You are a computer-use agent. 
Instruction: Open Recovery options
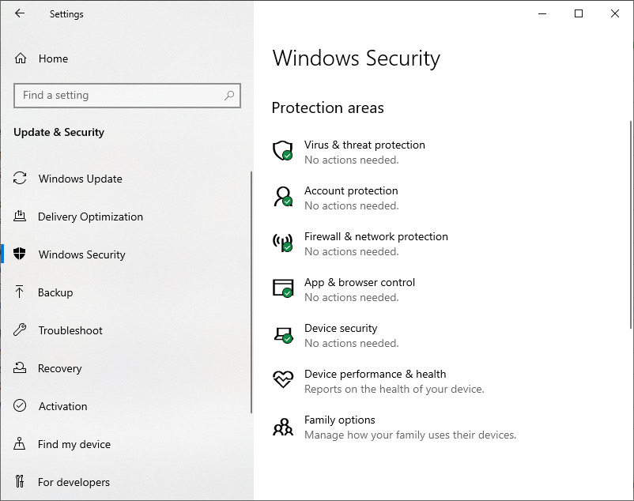pyautogui.click(x=60, y=368)
